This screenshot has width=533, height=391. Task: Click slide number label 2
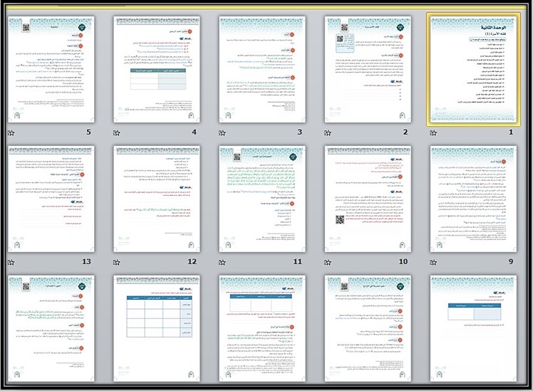click(405, 132)
